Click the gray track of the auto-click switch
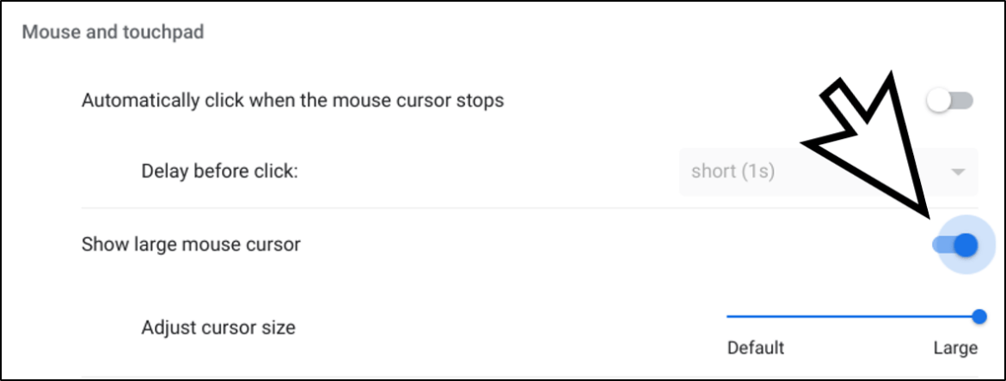 (x=963, y=101)
